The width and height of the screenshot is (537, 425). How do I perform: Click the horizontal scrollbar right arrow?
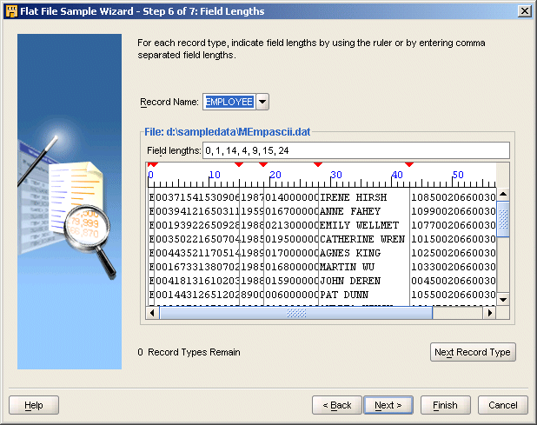490,313
